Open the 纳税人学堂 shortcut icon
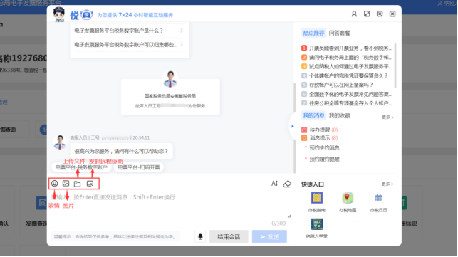458x257 pixels. [x=317, y=224]
